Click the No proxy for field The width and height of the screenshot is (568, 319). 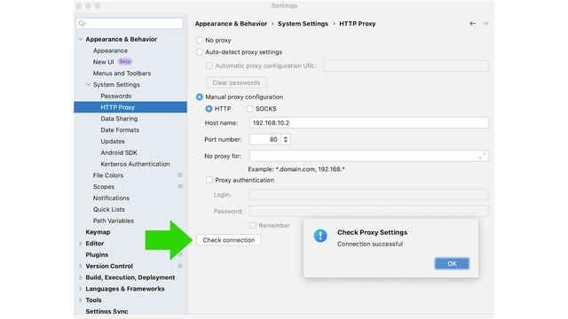369,156
